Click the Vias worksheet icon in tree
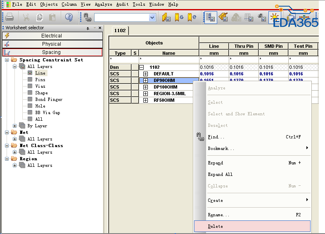This screenshot has height=234, width=325. point(30,86)
